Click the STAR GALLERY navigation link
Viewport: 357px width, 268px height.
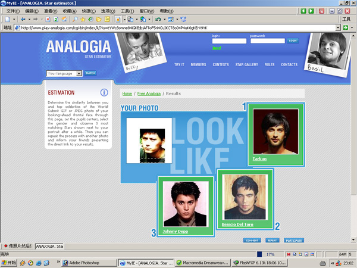click(x=246, y=65)
